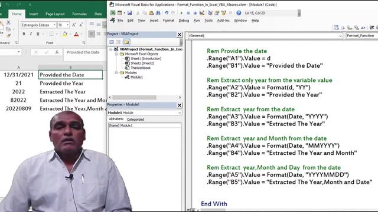This screenshot has height=212, width=378.
Task: Click the Paste icon in VBA toolbar
Action: tap(151, 13)
